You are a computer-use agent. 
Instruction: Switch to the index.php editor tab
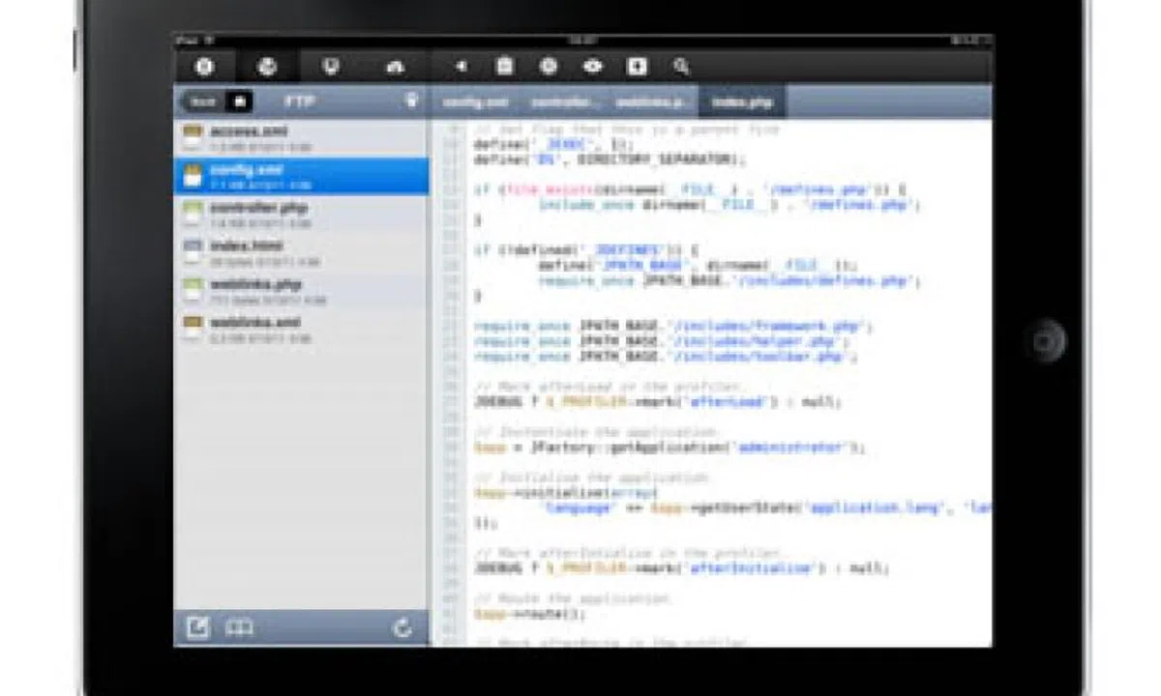click(x=742, y=101)
